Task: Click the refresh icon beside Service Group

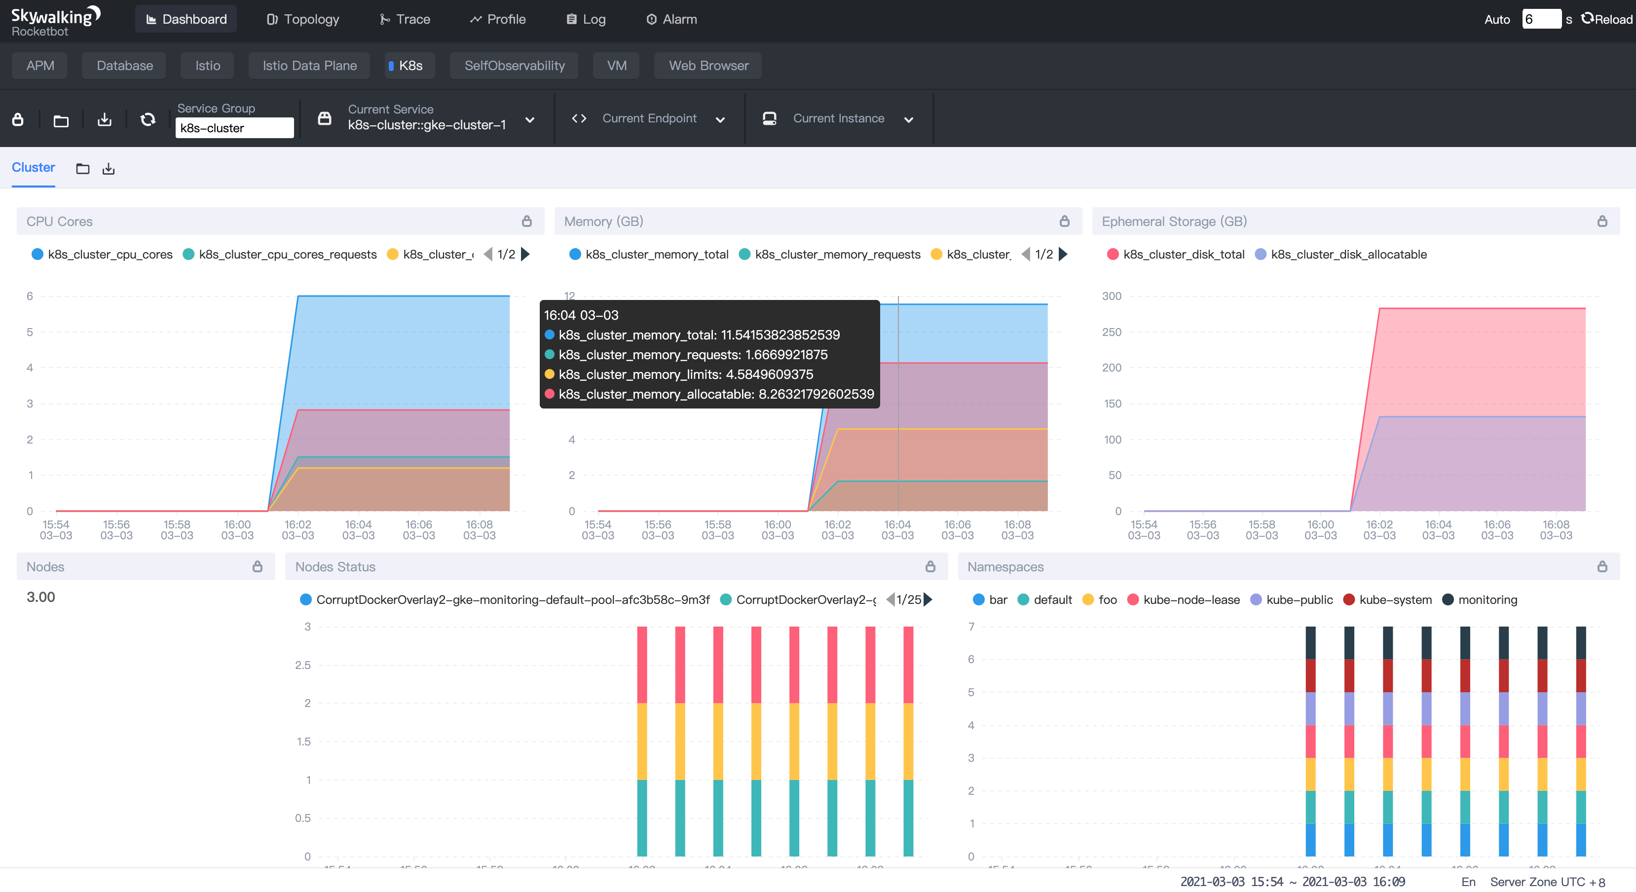Action: (148, 119)
